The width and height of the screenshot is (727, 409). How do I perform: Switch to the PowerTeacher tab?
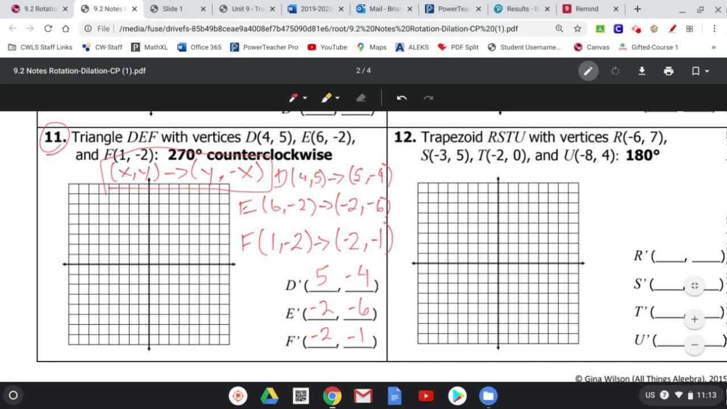454,9
